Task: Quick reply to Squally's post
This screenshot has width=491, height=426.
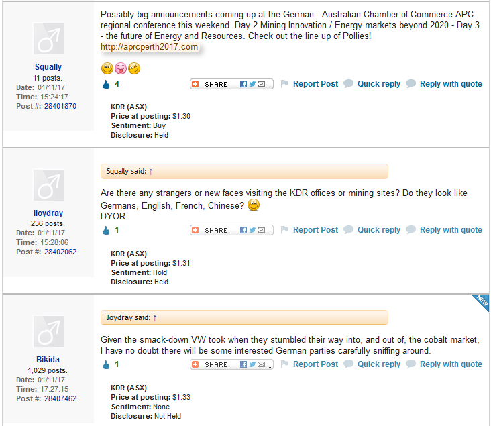Action: pos(378,84)
